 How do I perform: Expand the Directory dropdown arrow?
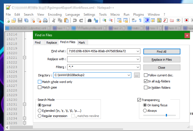point(129,75)
